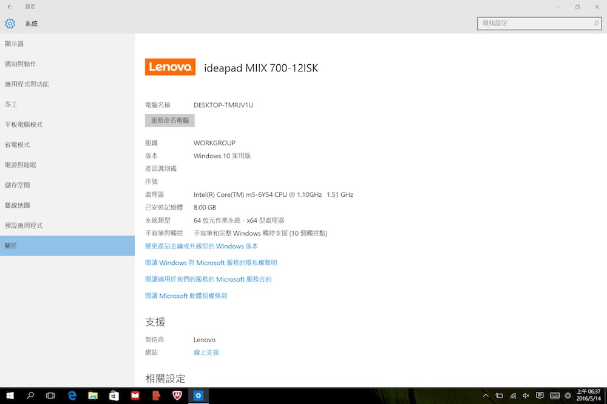Viewport: 607px width, 404px height.
Task: Go back with the arrow icon
Action: (10, 7)
